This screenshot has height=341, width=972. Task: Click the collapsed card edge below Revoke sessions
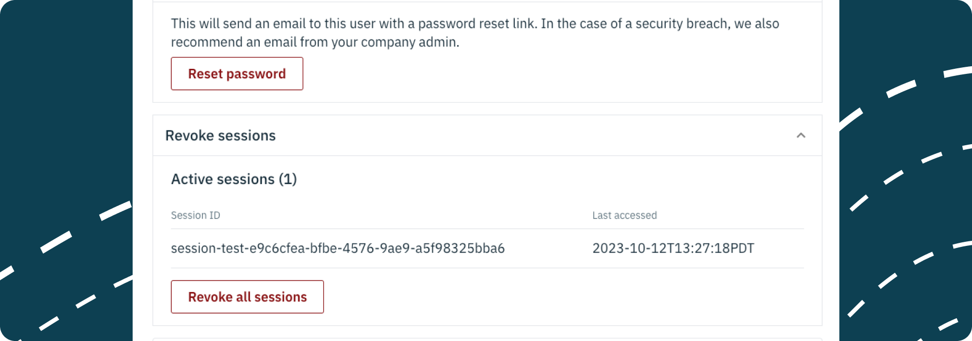coord(487,339)
